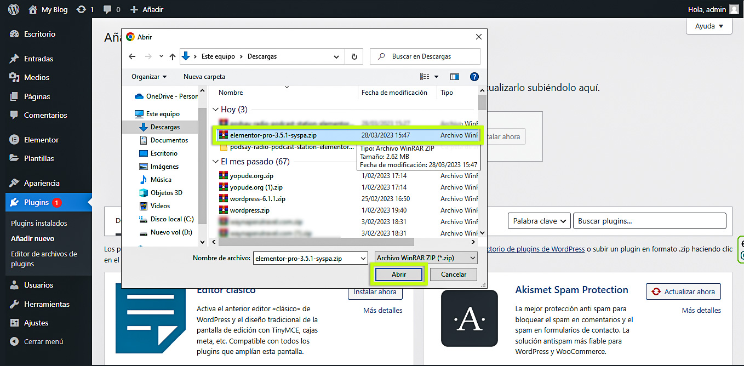Image resolution: width=744 pixels, height=366 pixels.
Task: Collapse the El mes pasado group
Action: click(x=216, y=162)
